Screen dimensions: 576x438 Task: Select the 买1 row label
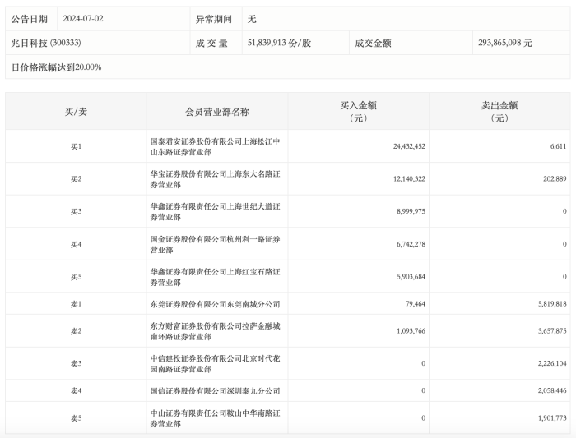click(x=76, y=146)
